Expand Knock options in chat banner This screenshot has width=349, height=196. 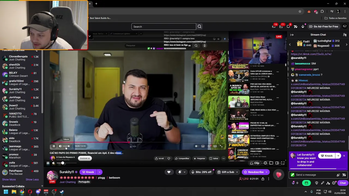338,156
